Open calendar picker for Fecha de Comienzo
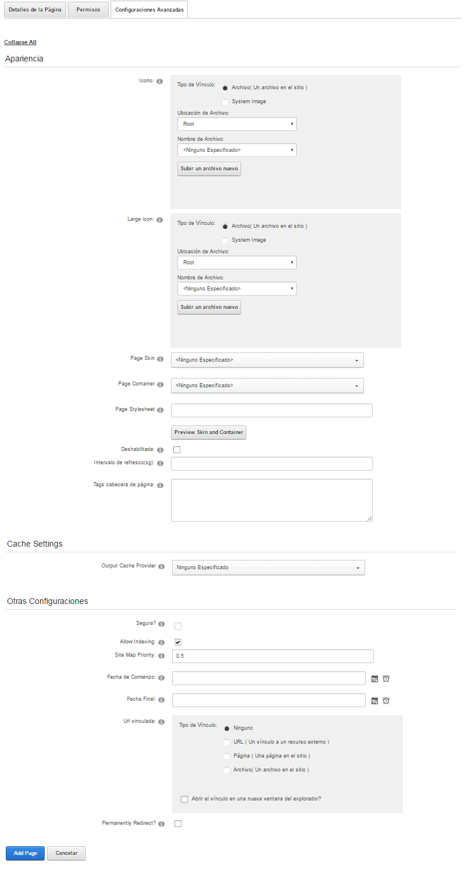This screenshot has width=466, height=888. coord(374,679)
